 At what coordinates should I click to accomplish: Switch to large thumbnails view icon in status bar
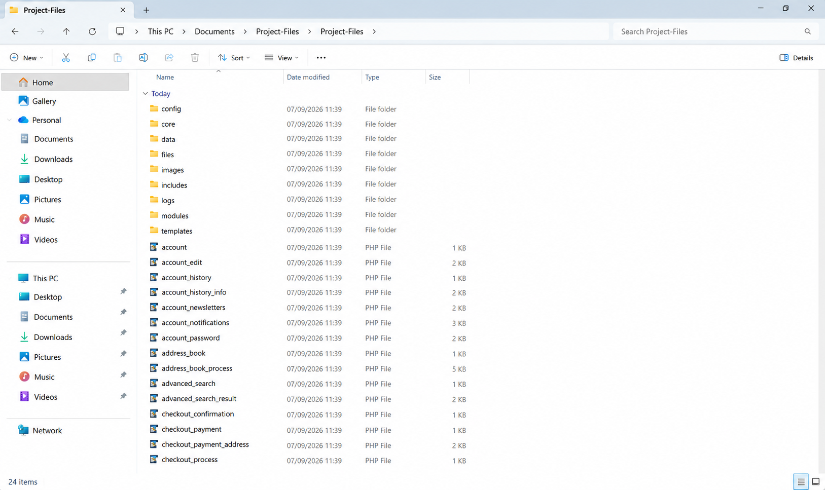[x=816, y=482]
